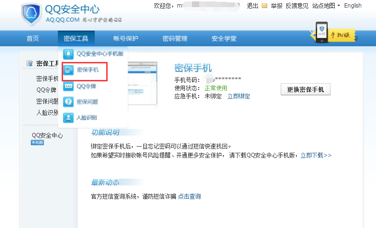376x228 pixels.
Task: Click the 立即下载>> link
Action: pyautogui.click(x=316, y=156)
